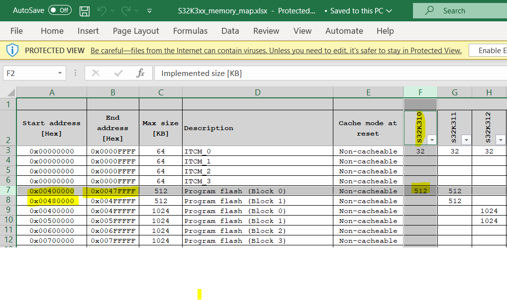Click the Protected View shield icon
Viewport: 507px width, 300px height.
pos(12,50)
